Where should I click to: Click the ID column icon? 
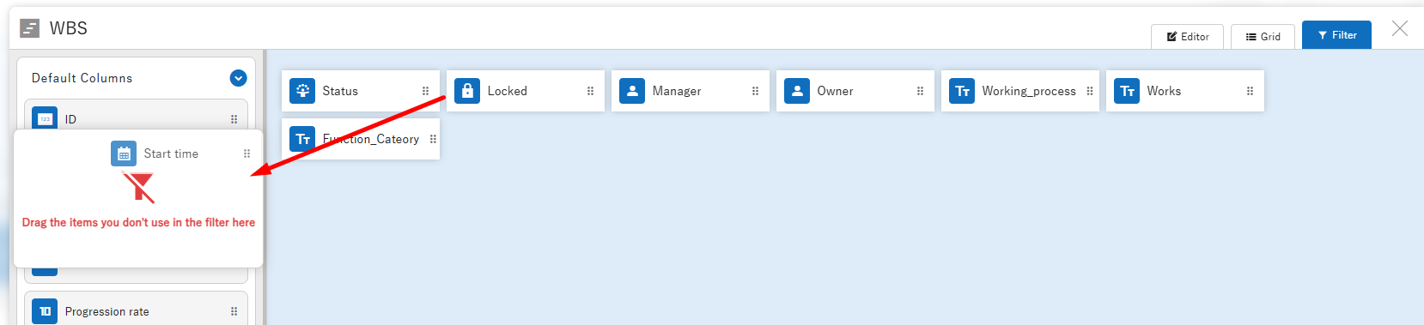45,118
